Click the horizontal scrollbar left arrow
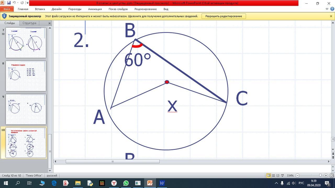Screen dimensions: 335x188 pos(55,161)
